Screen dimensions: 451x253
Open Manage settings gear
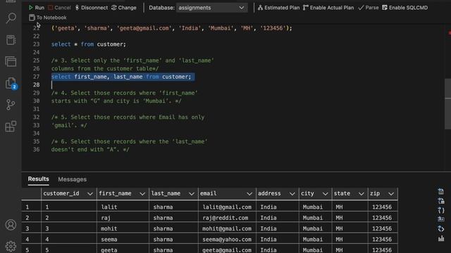click(11, 246)
